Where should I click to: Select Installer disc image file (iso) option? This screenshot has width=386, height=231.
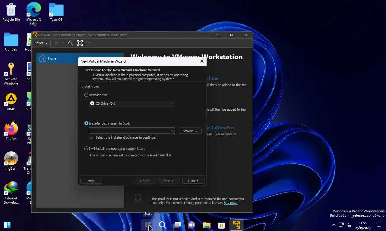coord(87,123)
